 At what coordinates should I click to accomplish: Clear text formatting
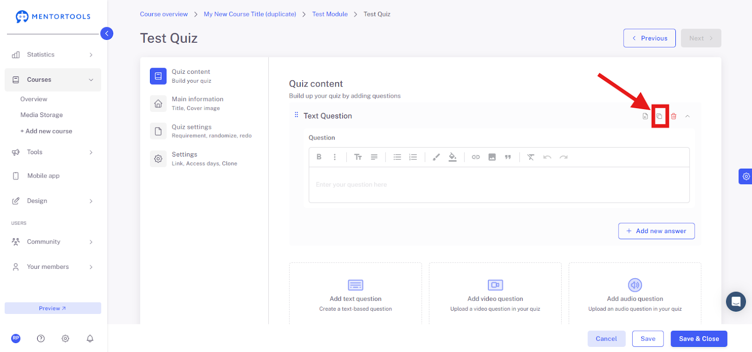(531, 157)
